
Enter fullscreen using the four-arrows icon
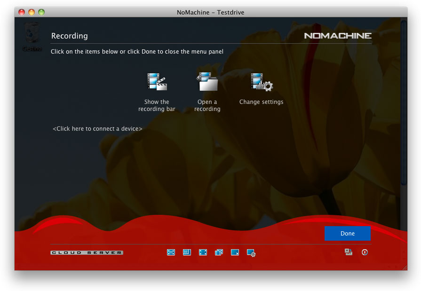(x=203, y=252)
